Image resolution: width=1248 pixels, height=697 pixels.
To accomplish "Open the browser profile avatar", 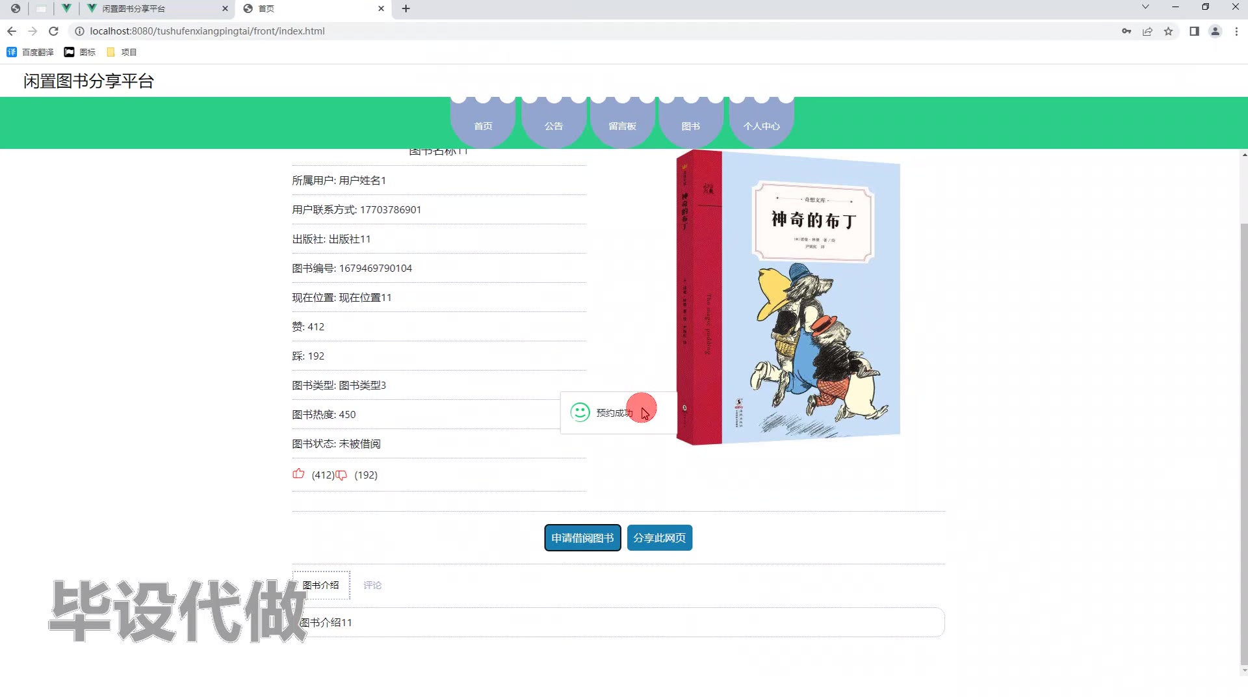I will 1215,31.
